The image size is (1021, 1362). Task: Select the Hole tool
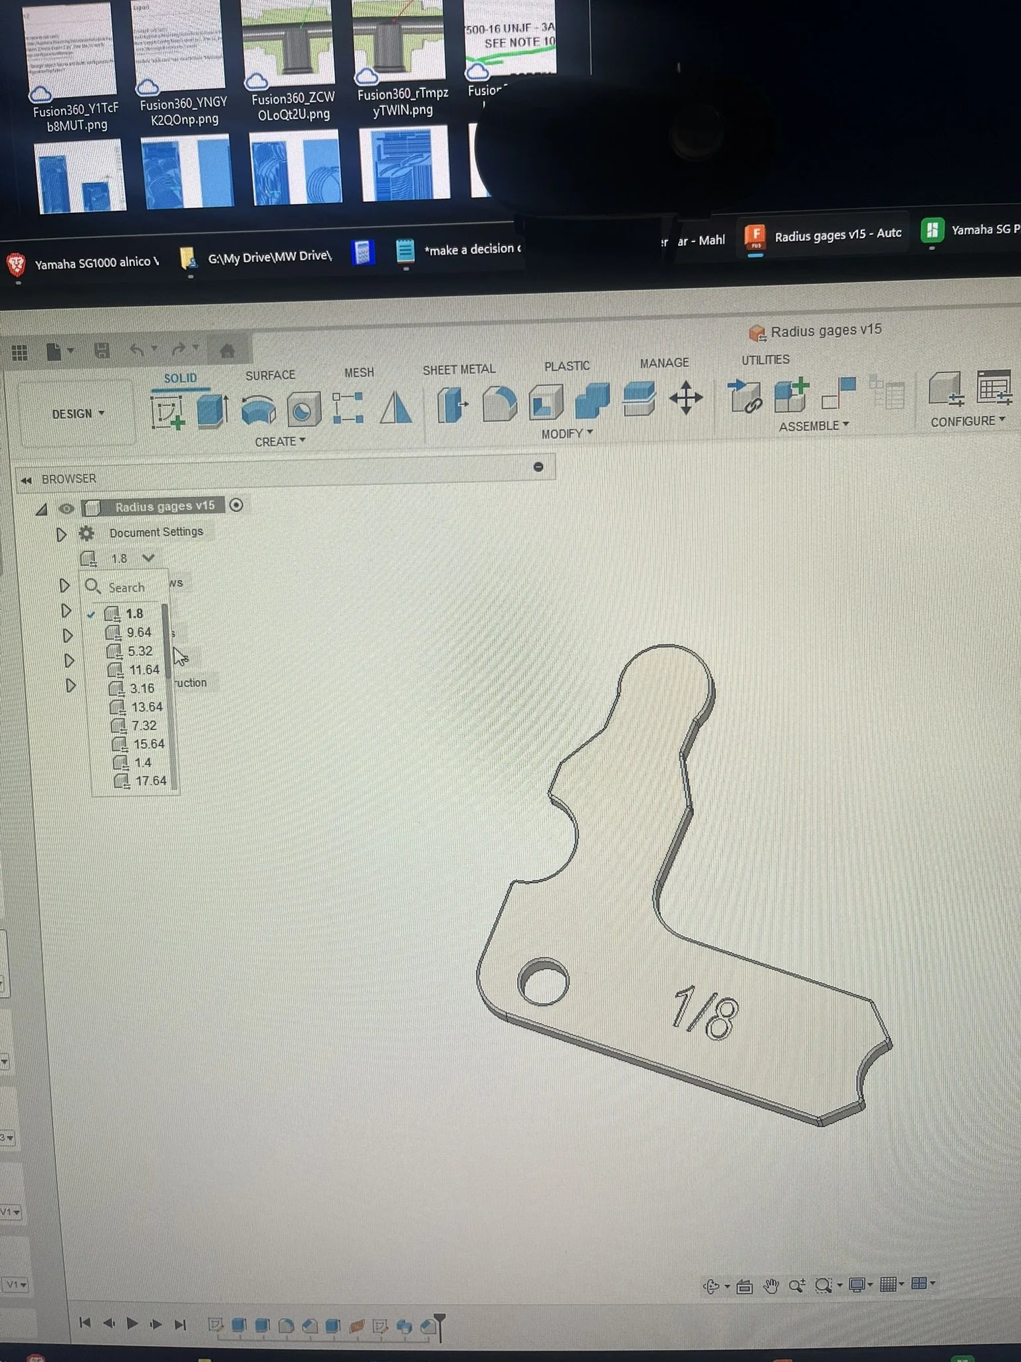(x=303, y=409)
